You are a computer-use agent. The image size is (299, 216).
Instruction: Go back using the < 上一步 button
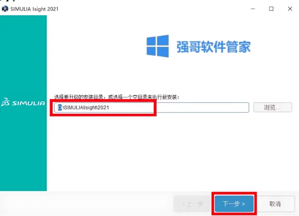click(193, 204)
